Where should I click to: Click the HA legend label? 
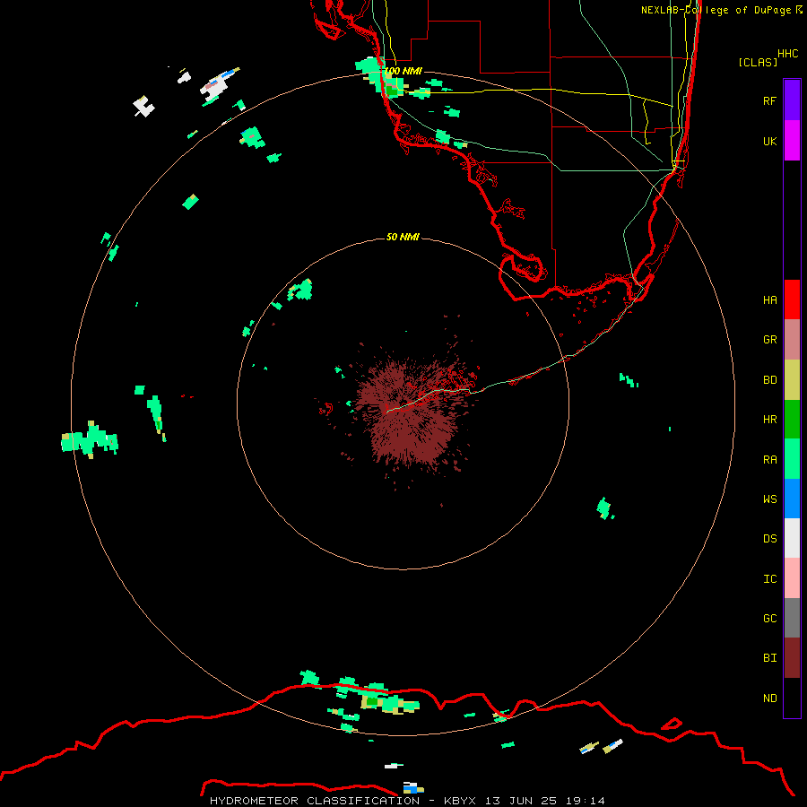tap(769, 299)
